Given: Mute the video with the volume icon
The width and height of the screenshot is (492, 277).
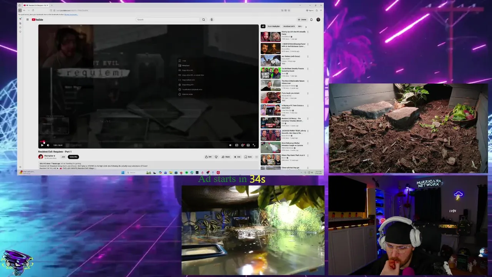Looking at the screenshot, I should [48, 145].
